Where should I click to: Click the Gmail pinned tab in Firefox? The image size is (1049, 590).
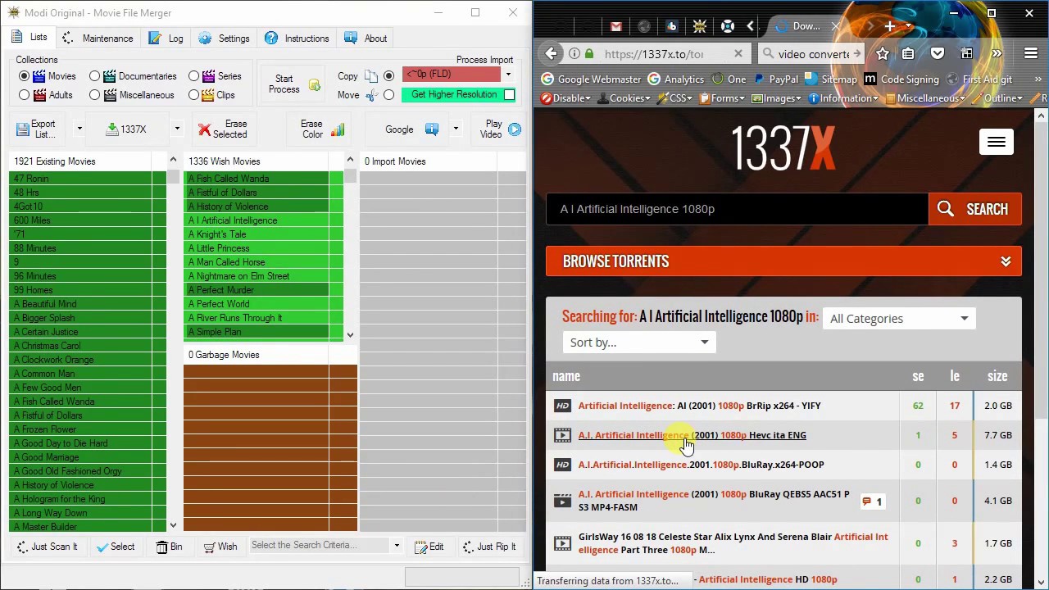point(616,26)
